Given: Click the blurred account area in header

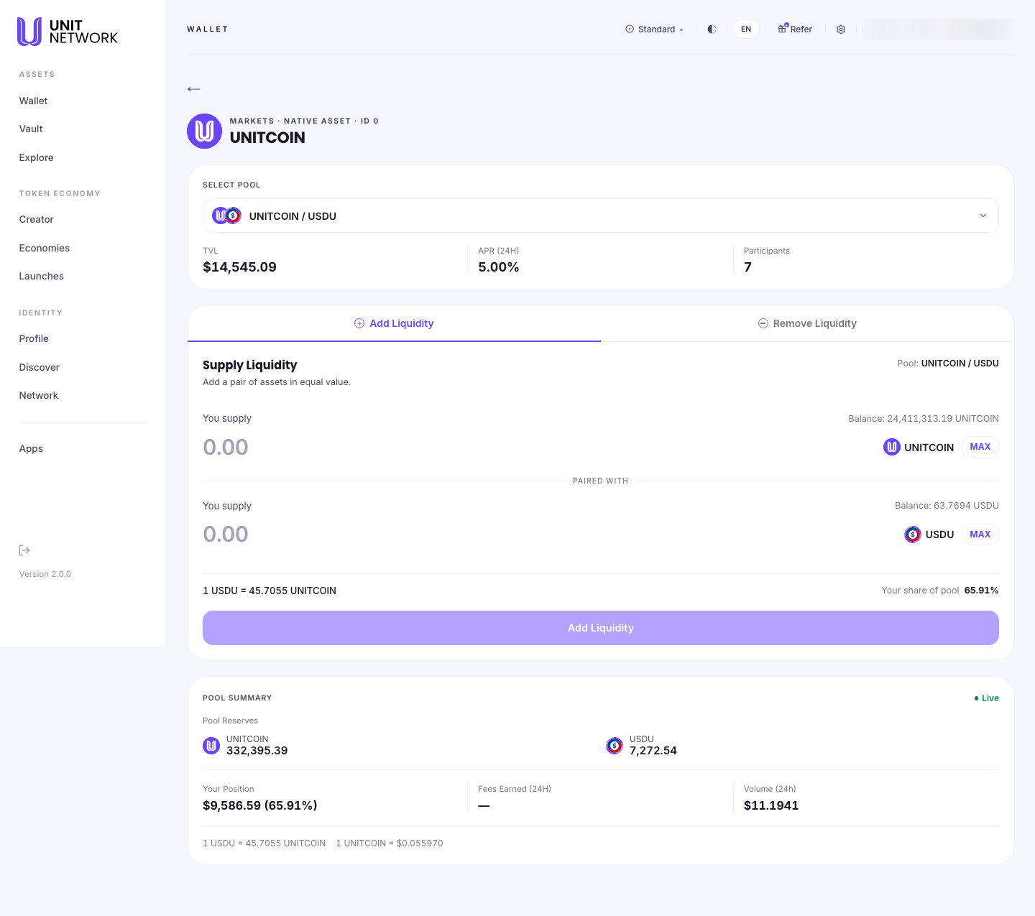Looking at the screenshot, I should (938, 29).
